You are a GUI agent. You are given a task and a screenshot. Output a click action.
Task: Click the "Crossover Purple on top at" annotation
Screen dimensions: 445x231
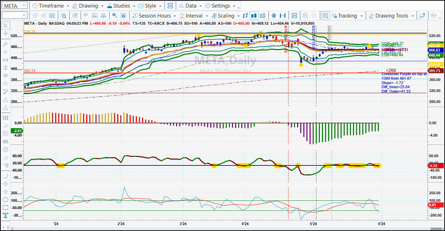coord(404,74)
